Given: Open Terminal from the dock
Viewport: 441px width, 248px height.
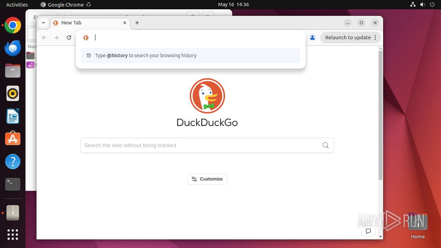Looking at the screenshot, I should tap(13, 184).
